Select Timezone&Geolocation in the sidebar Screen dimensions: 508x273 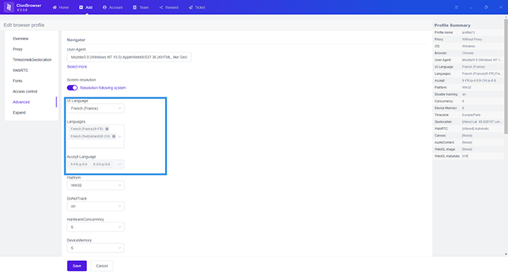click(x=32, y=60)
